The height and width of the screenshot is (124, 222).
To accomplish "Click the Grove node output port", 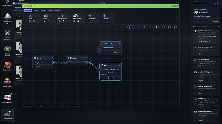I will tap(55, 62).
